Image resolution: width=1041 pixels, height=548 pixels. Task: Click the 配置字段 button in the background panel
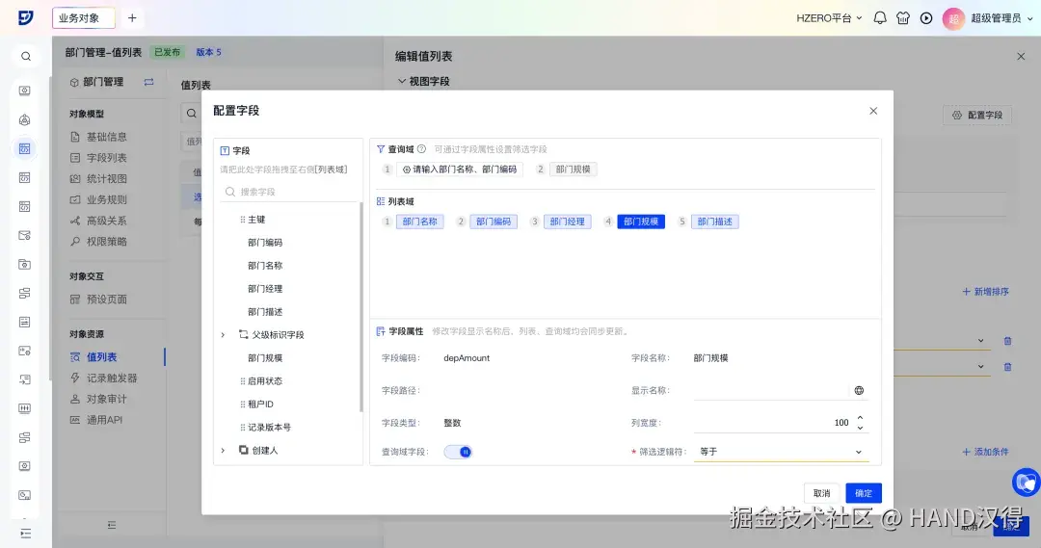click(977, 115)
